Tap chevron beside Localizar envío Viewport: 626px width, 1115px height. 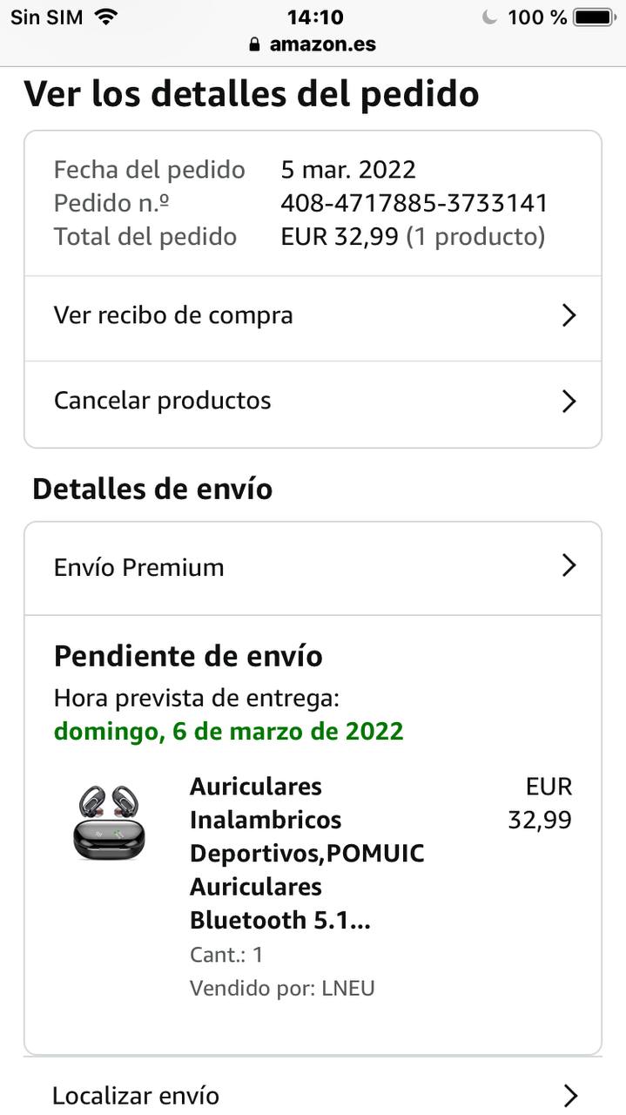(x=570, y=1096)
